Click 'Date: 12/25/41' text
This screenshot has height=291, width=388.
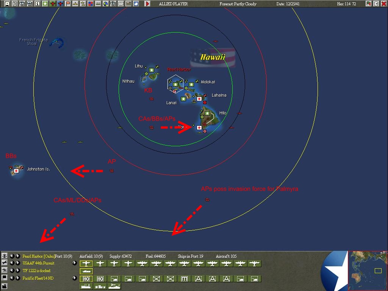click(288, 4)
